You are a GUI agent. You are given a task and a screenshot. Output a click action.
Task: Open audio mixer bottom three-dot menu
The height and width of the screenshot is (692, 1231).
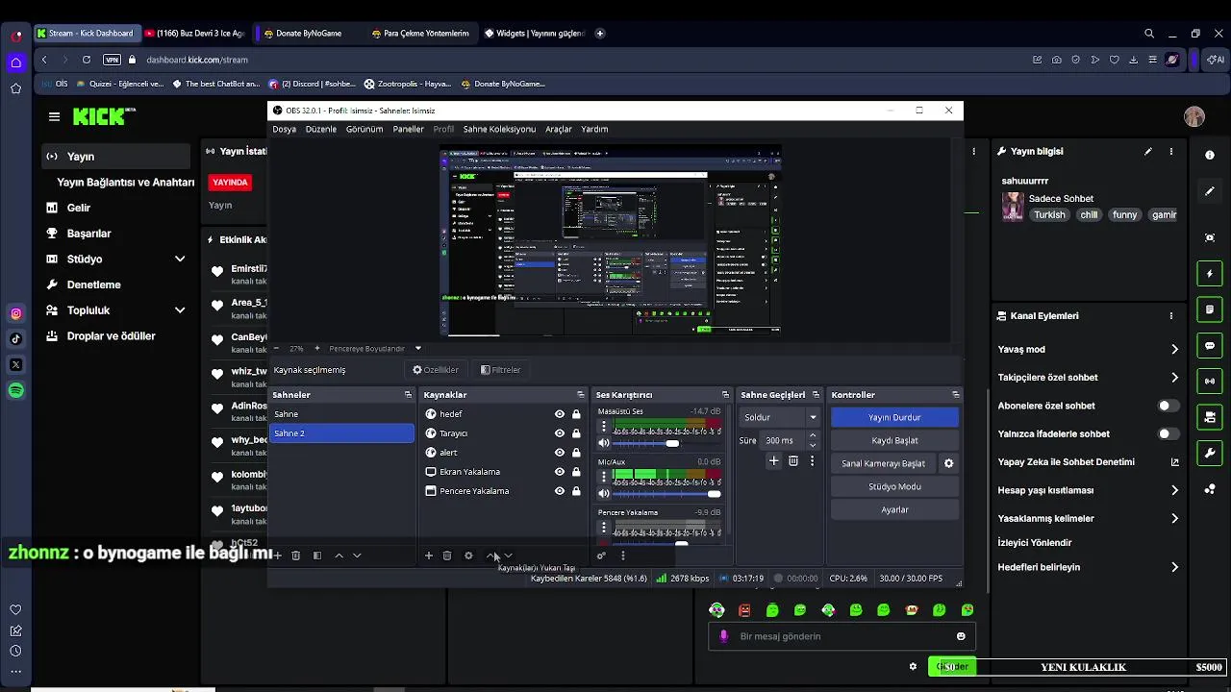(623, 556)
